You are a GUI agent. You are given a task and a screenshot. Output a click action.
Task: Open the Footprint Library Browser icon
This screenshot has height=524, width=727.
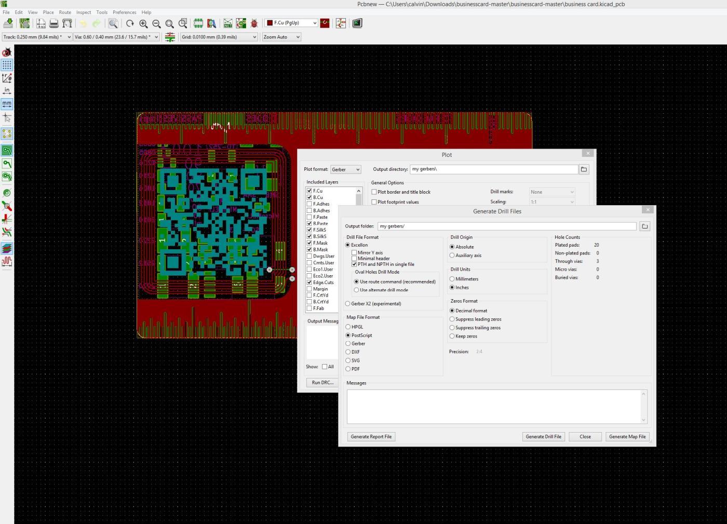tap(211, 23)
